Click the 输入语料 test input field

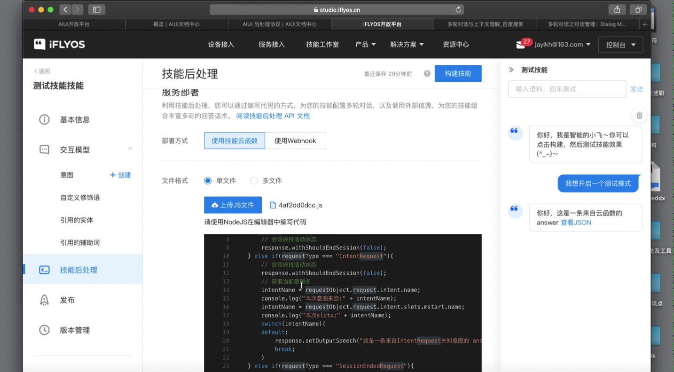click(567, 89)
